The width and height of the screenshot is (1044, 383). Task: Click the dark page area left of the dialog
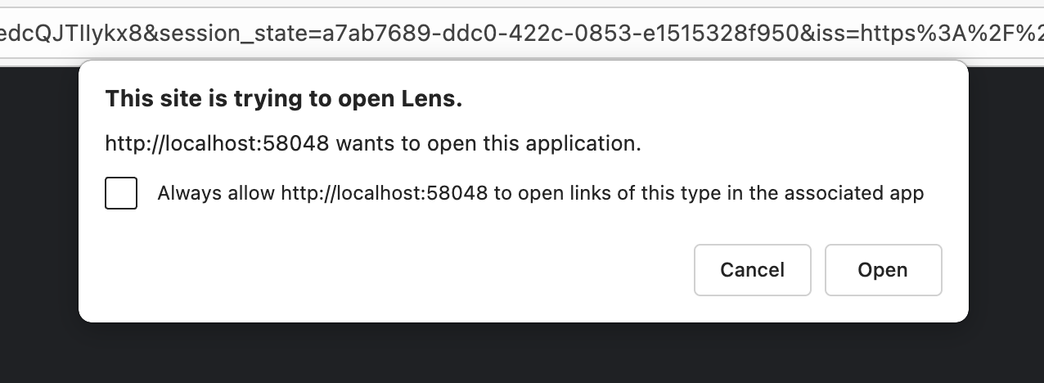(38, 205)
